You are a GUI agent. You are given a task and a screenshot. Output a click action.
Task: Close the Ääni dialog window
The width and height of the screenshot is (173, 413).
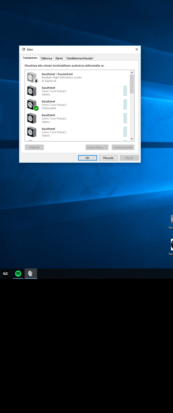(137, 50)
